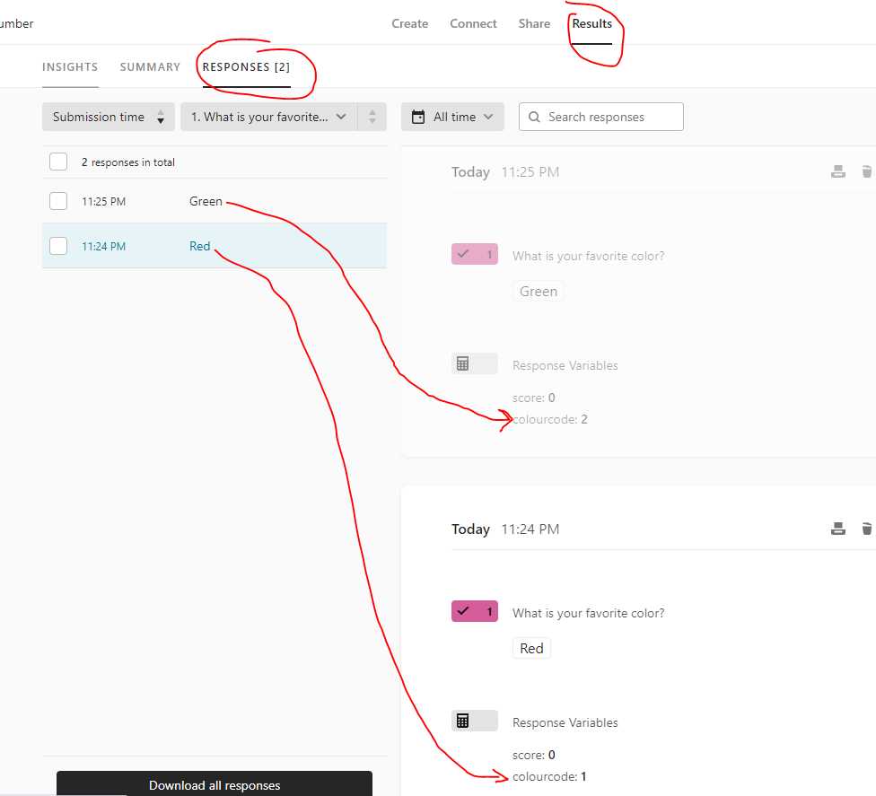Click colourcode: 1 value
Screen dimensions: 876x796
(x=549, y=776)
